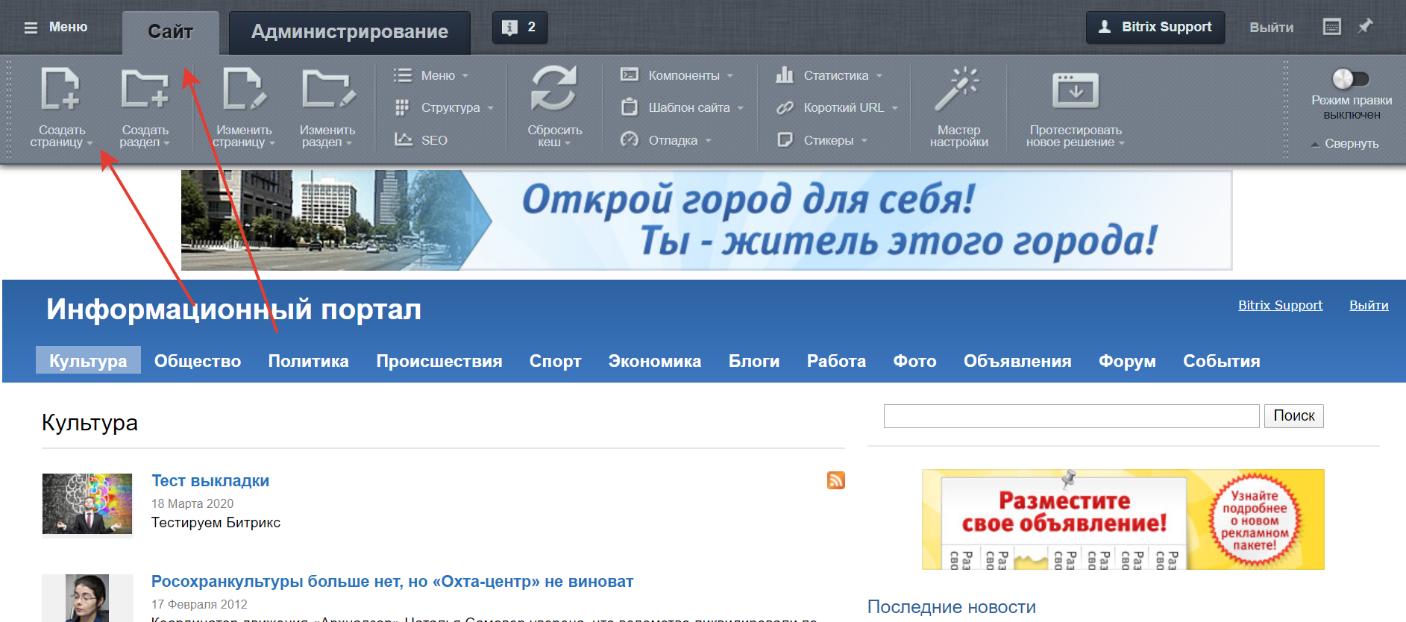Expand the Создать раздел dropdown arrow
Viewport: 1406px width, 622px height.
[166, 143]
